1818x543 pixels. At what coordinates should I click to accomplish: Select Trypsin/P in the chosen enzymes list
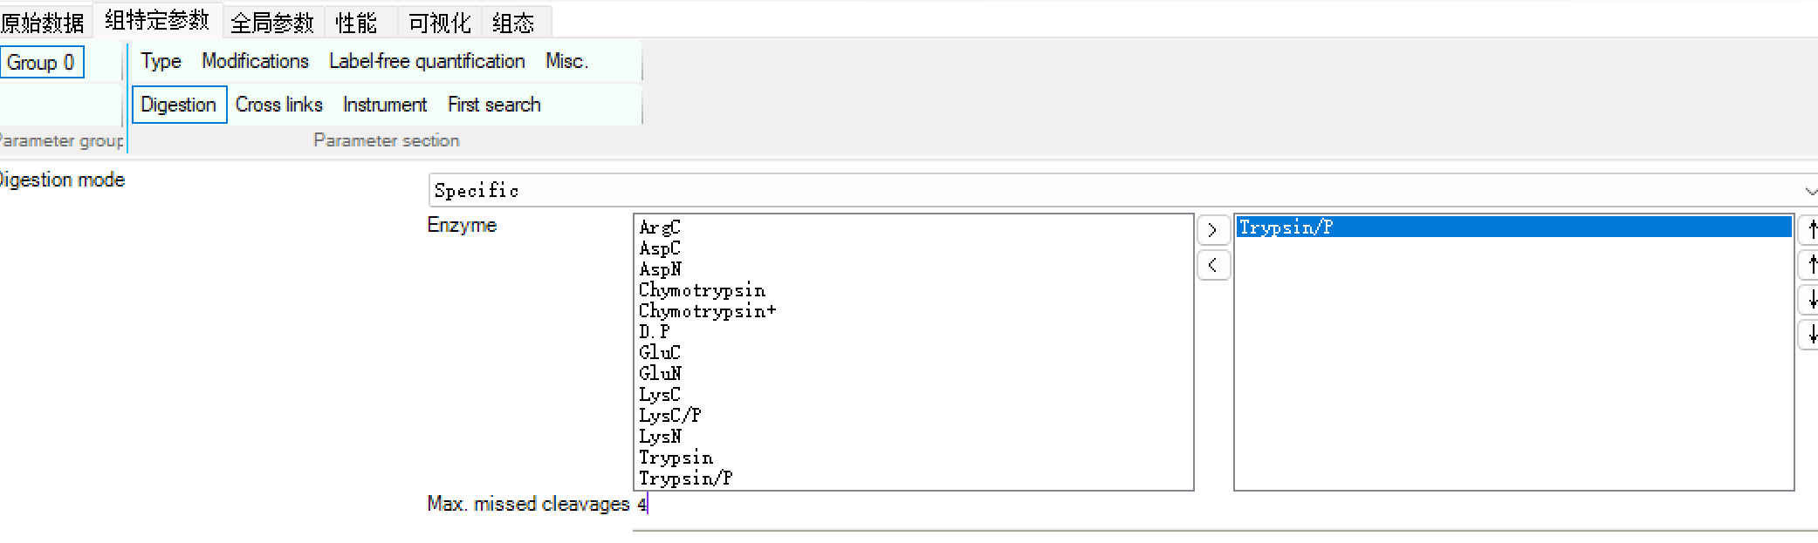[1286, 227]
